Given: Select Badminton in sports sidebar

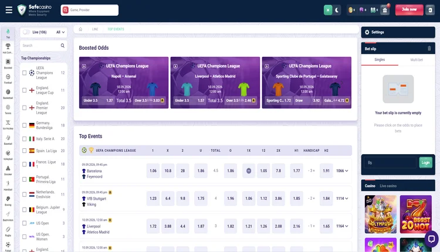Looking at the screenshot, I should tap(8, 216).
